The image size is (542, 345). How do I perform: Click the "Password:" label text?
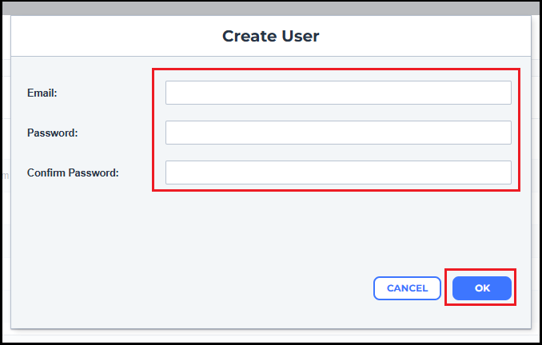52,133
